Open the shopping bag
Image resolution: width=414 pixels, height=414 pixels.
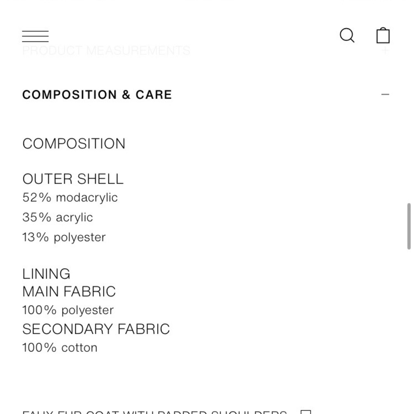(x=383, y=36)
